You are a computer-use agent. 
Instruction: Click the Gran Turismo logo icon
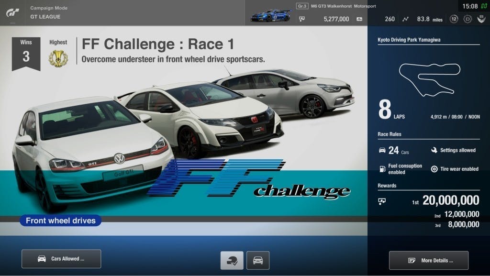coord(12,12)
